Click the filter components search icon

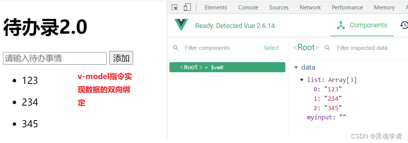[x=176, y=48]
